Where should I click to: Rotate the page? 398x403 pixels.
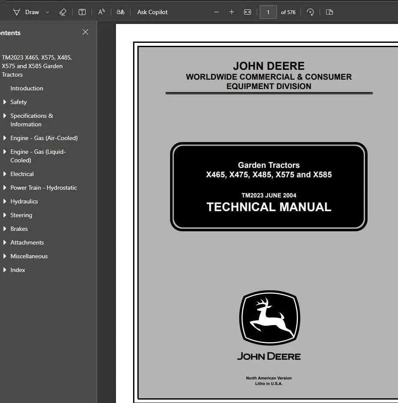pos(310,12)
